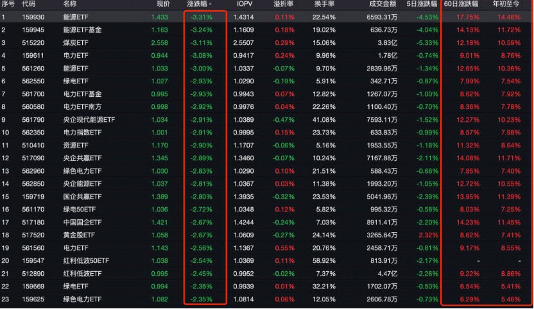
Task: Select the 黄金股ETF row
Action: [x=267, y=235]
